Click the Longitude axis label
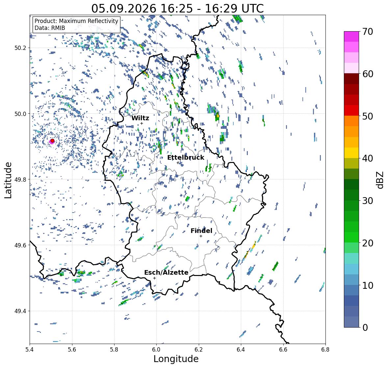 tap(176, 359)
